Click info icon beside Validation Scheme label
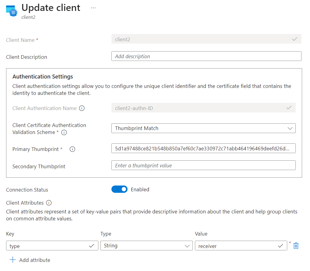Viewport: 310px width, 271px height. pyautogui.click(x=64, y=132)
